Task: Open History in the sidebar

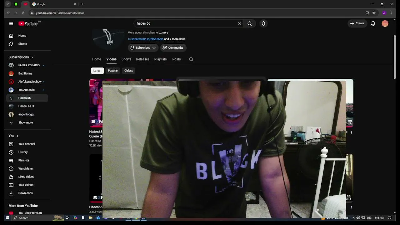Action: 27,152
